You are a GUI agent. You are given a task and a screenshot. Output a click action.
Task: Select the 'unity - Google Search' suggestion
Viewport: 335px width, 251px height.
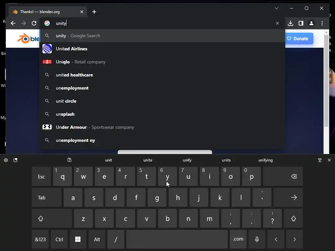(162, 36)
